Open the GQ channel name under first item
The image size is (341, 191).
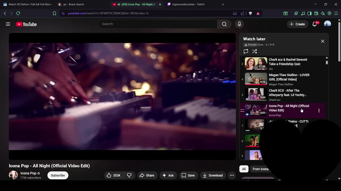(271, 69)
